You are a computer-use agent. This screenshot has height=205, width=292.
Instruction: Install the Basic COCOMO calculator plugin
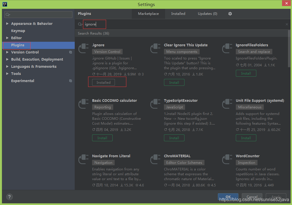(102, 138)
